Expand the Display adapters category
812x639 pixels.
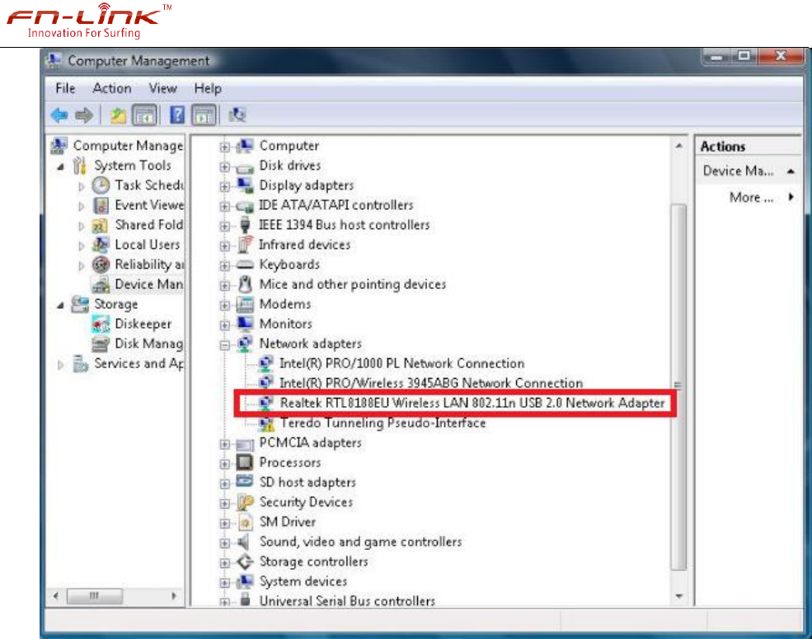coord(225,186)
